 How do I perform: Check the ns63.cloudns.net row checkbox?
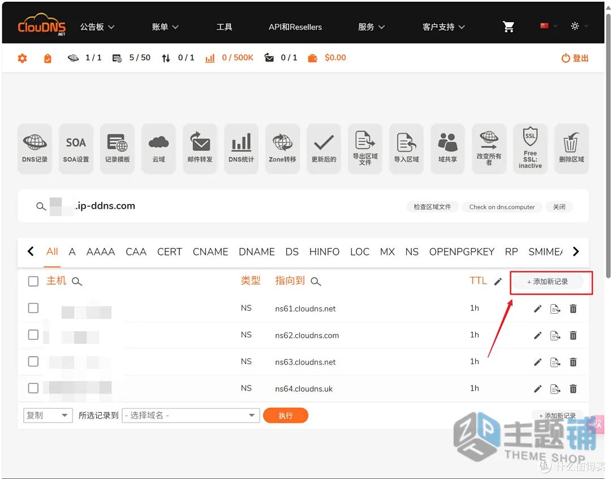point(33,361)
